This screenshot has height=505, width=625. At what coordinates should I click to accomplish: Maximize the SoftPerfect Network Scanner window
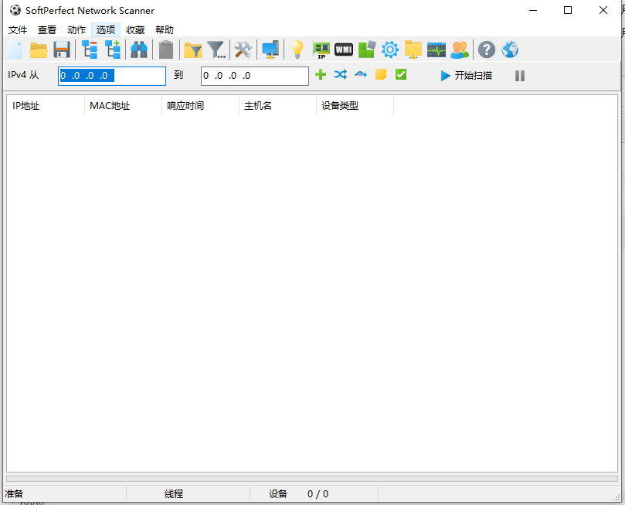coord(568,10)
